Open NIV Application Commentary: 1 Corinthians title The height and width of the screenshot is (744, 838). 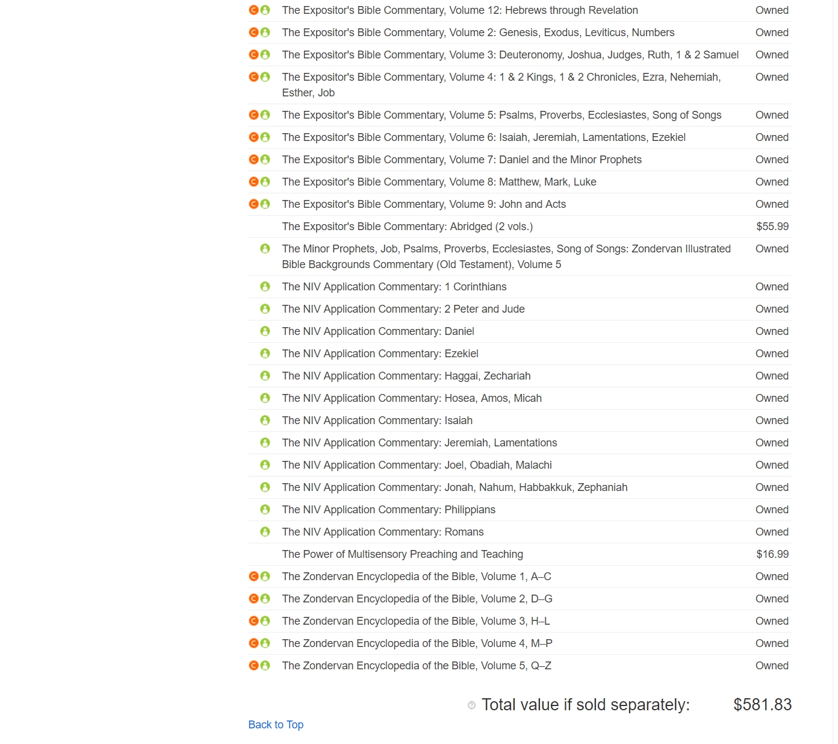(394, 287)
